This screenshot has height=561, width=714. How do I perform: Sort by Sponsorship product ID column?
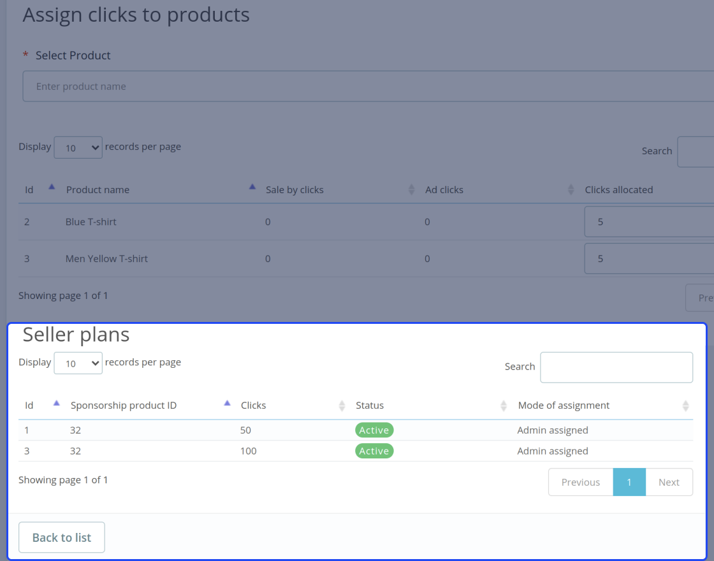click(x=149, y=405)
